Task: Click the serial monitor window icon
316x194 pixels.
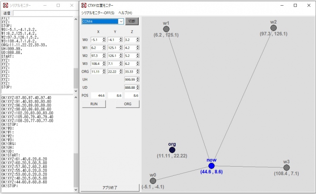Action: [5, 5]
